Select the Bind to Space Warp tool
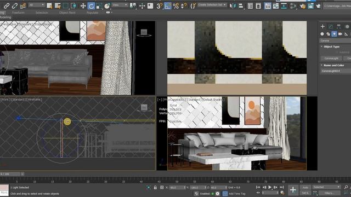 (x=22, y=5)
